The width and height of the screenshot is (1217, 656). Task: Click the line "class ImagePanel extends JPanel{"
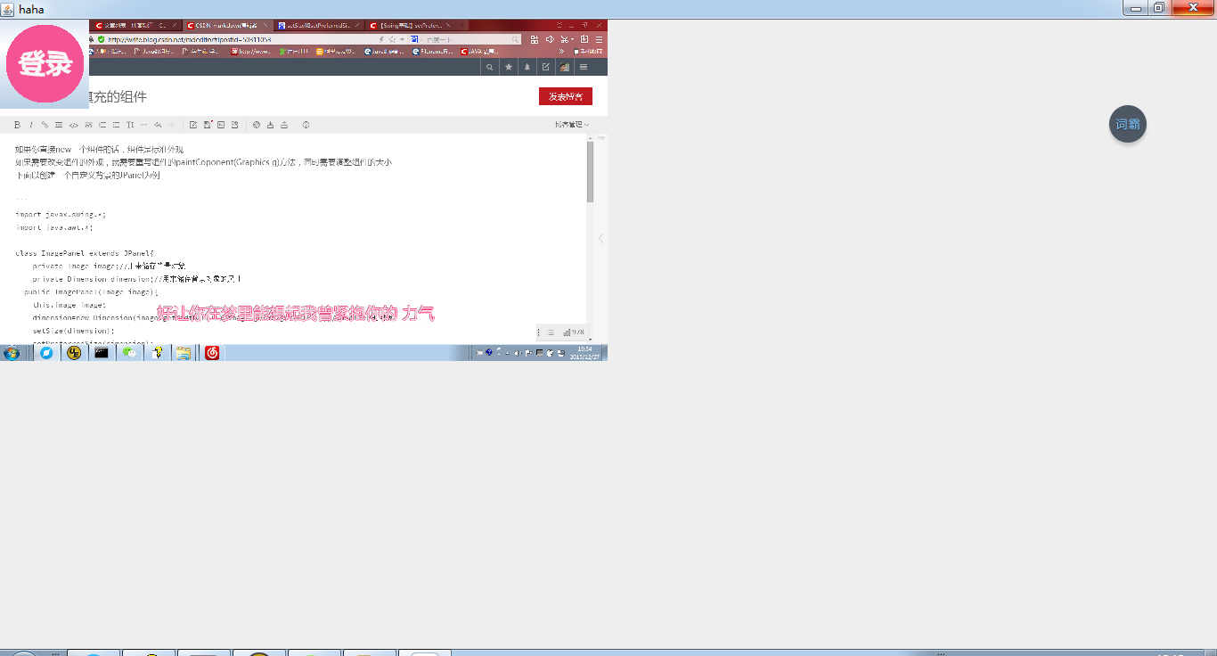(x=85, y=253)
